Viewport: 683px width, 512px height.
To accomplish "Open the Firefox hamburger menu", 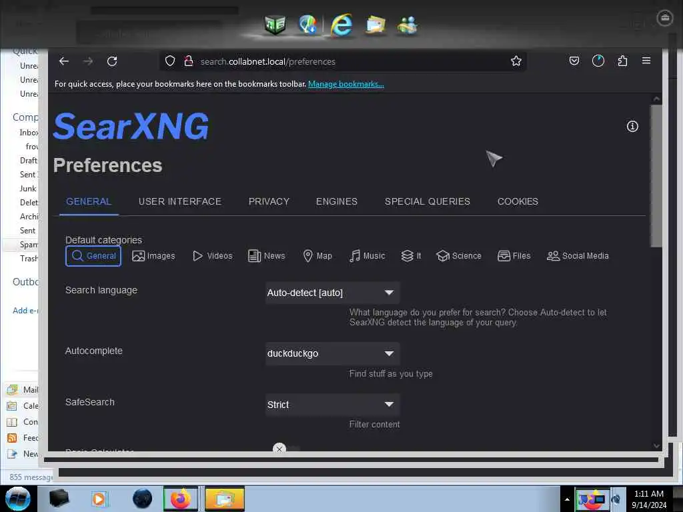I will tap(646, 61).
